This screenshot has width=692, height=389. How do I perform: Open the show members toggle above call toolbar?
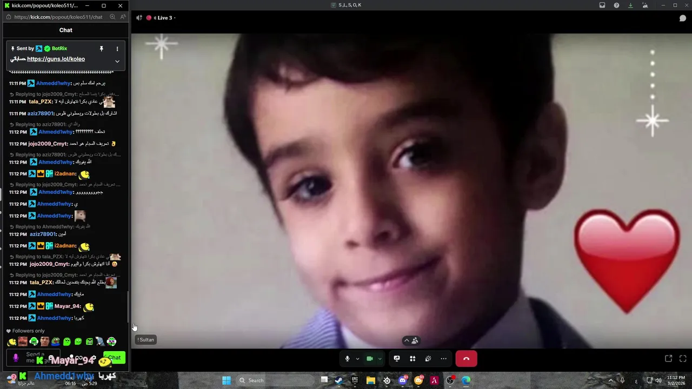pos(411,340)
